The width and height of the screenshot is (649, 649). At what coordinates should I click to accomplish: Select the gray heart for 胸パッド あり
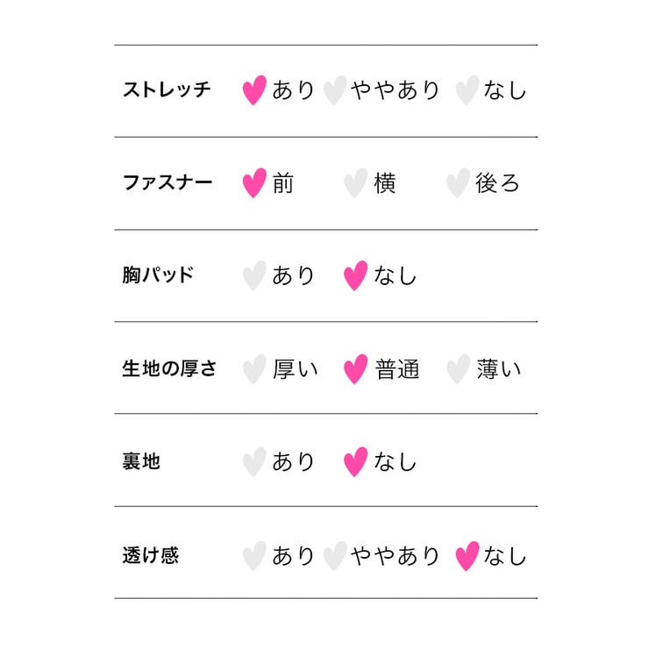pos(253,275)
